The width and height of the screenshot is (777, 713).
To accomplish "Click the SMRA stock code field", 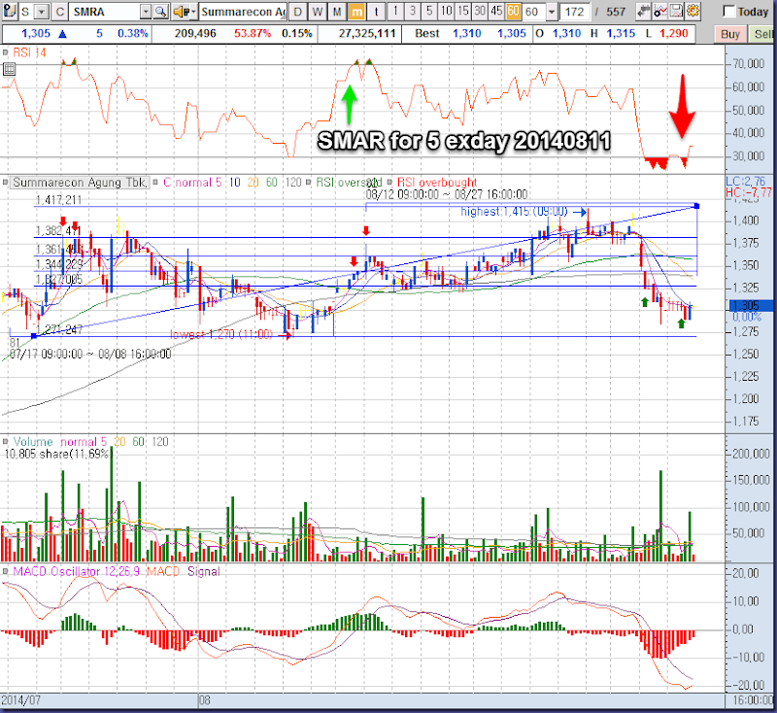I will (105, 12).
